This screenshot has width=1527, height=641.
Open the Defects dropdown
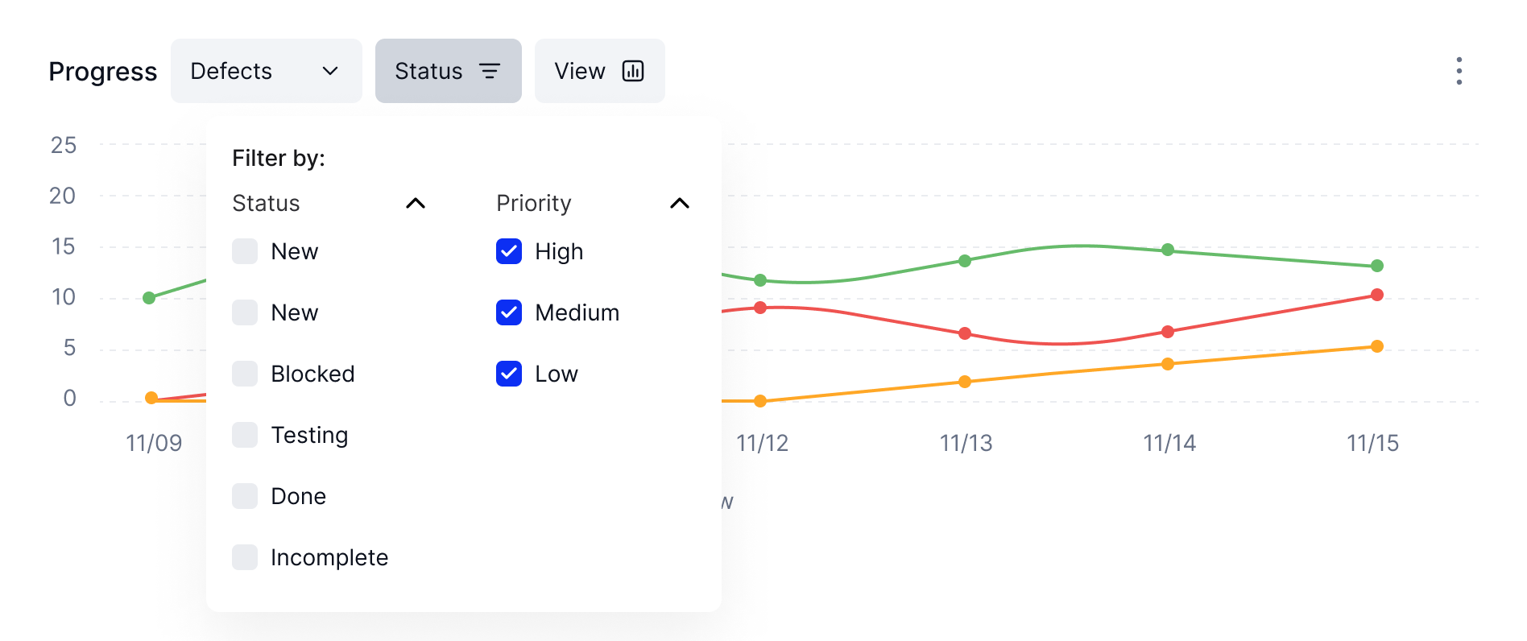[x=267, y=71]
